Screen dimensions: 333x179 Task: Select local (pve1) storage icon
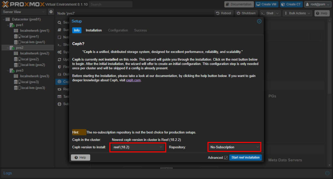pyautogui.click(x=17, y=36)
